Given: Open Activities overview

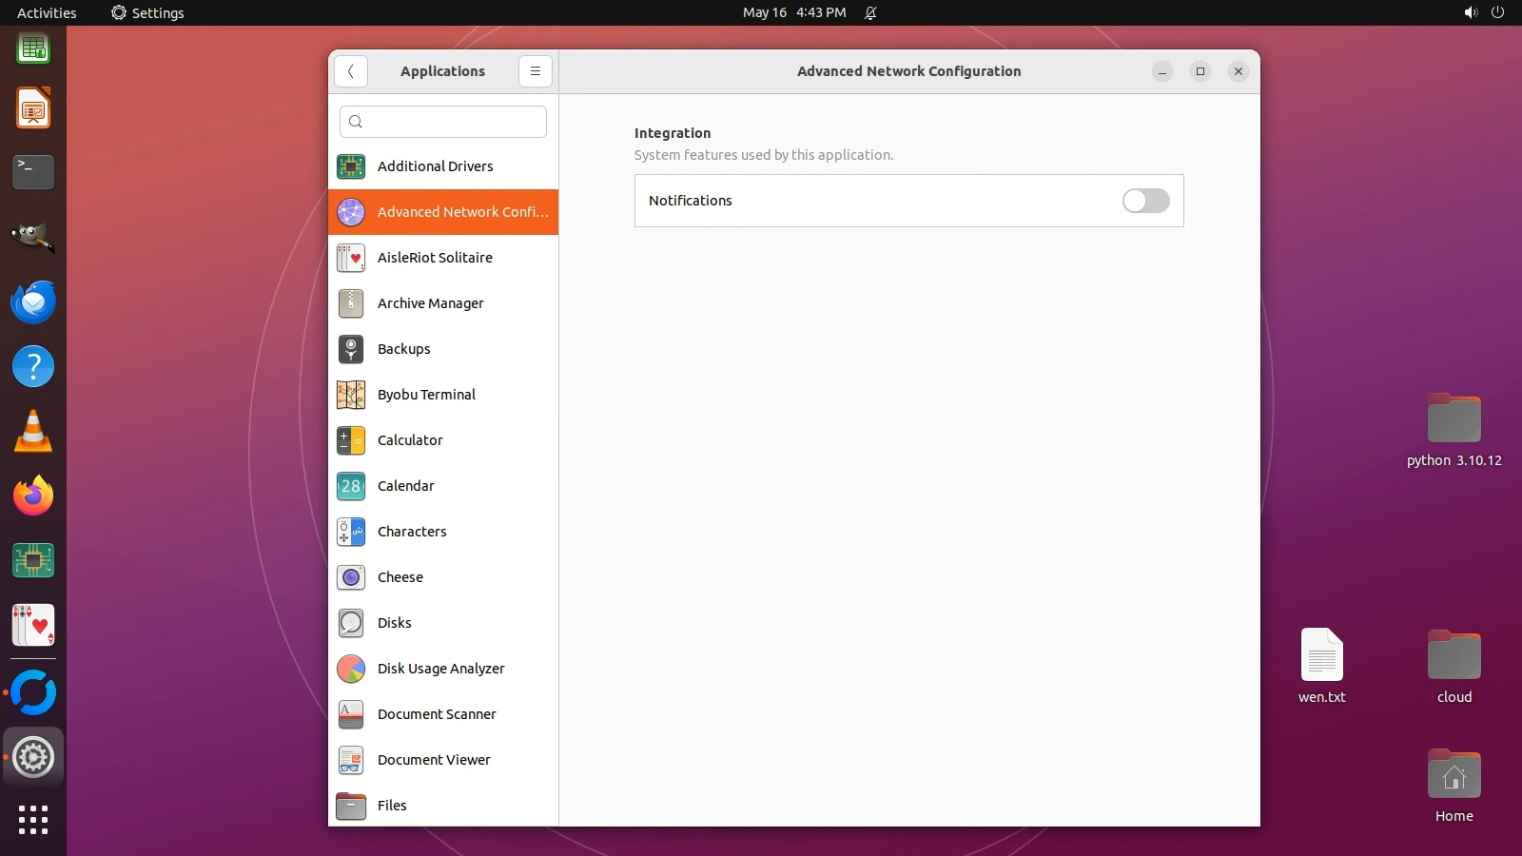Looking at the screenshot, I should (x=47, y=12).
